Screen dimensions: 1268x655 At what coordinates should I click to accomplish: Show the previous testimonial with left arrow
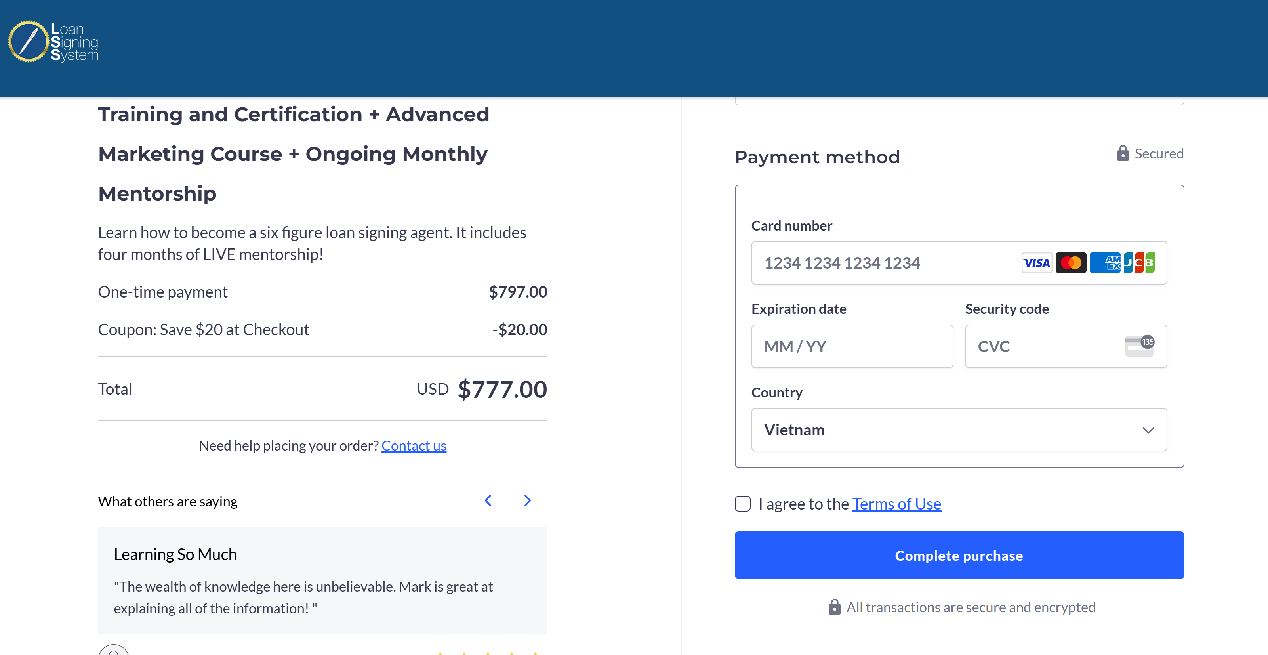pyautogui.click(x=488, y=501)
